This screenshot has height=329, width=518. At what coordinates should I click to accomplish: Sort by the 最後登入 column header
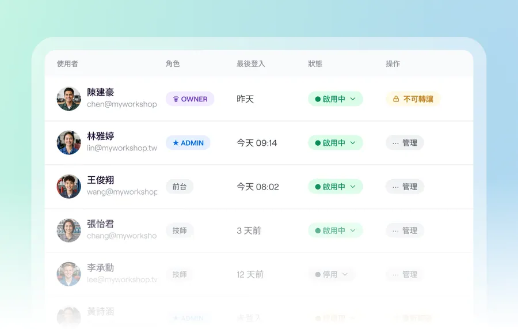(251, 63)
